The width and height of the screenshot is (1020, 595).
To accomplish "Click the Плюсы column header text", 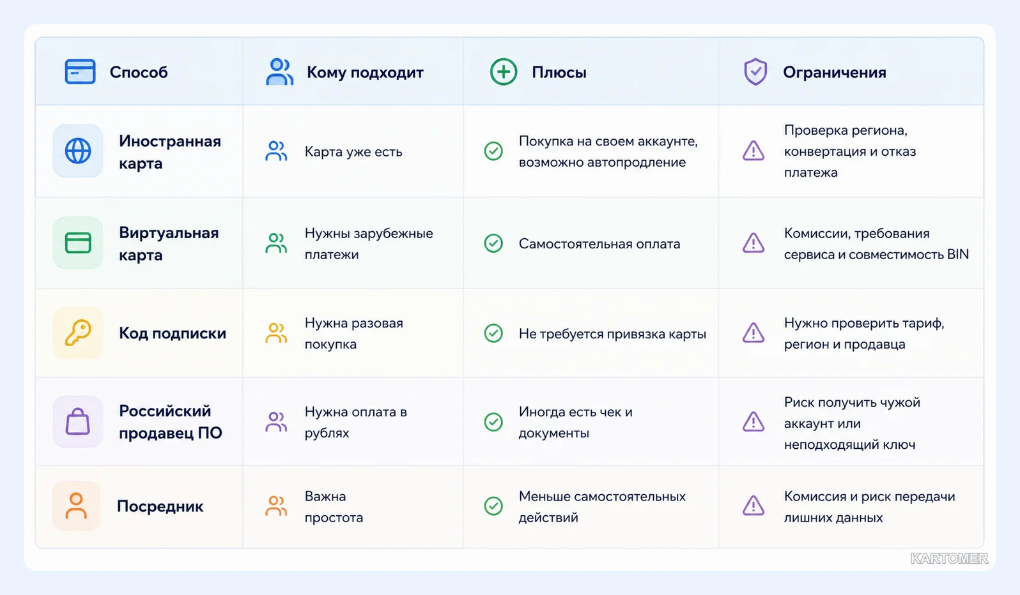I will pyautogui.click(x=559, y=72).
